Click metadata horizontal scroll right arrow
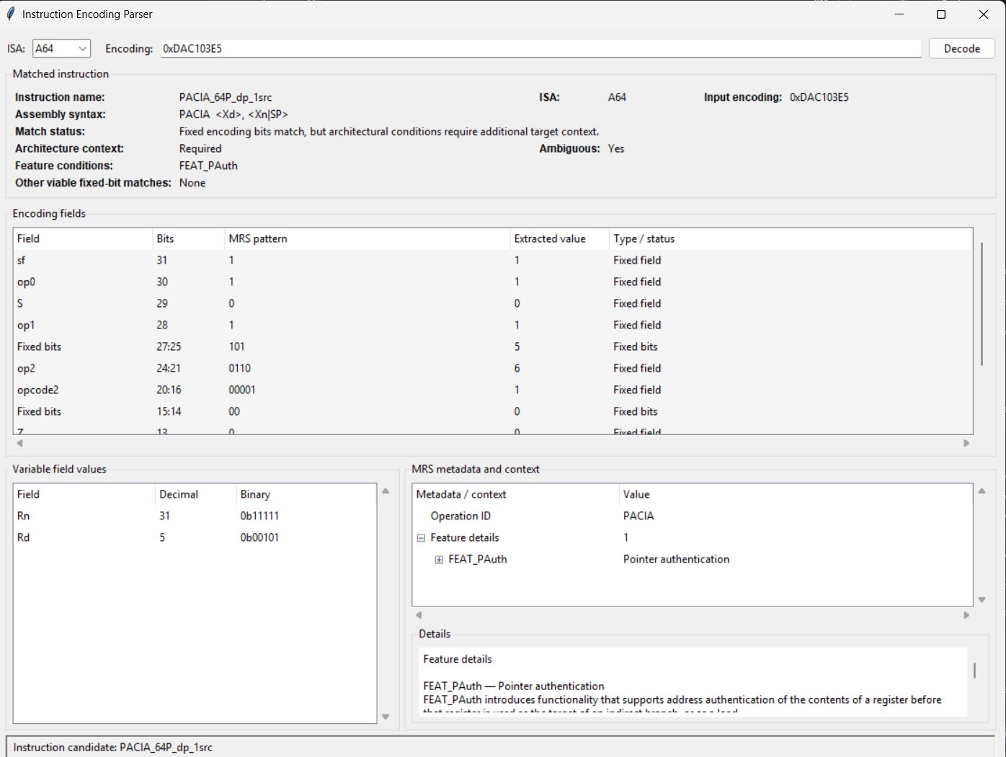The image size is (1006, 757). tap(966, 615)
